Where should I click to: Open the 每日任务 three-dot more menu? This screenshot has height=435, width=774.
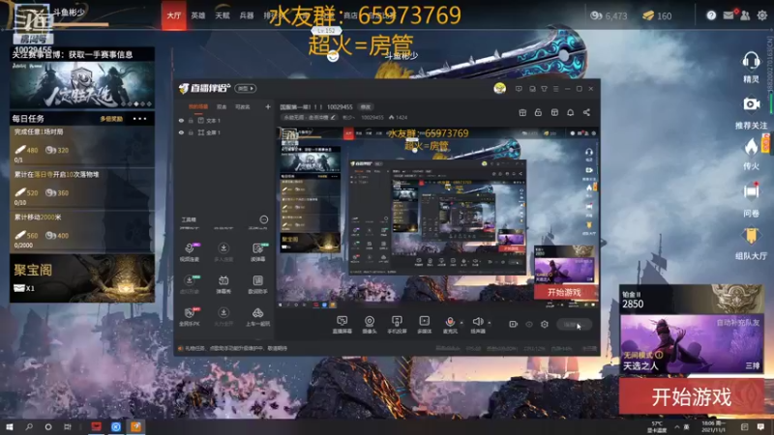point(139,118)
